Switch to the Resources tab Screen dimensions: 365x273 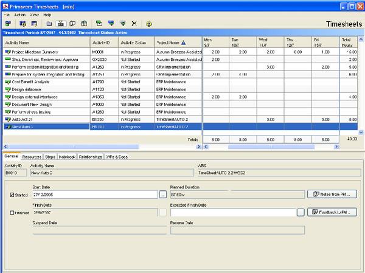pyautogui.click(x=31, y=157)
